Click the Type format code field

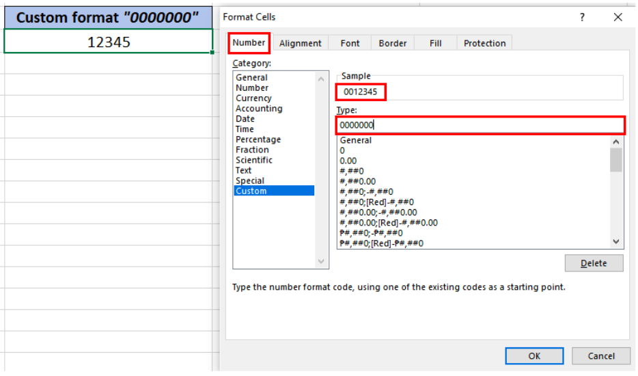(480, 125)
